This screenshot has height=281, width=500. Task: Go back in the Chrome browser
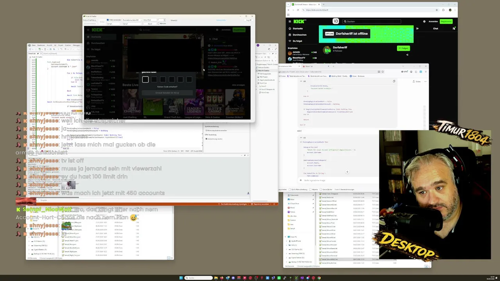click(x=288, y=10)
